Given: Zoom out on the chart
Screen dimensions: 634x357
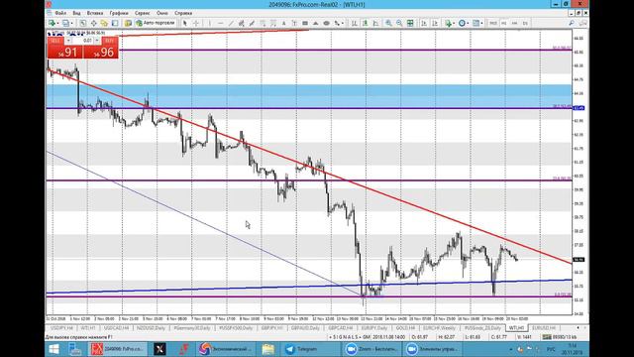Looking at the screenshot, I should (x=399, y=23).
